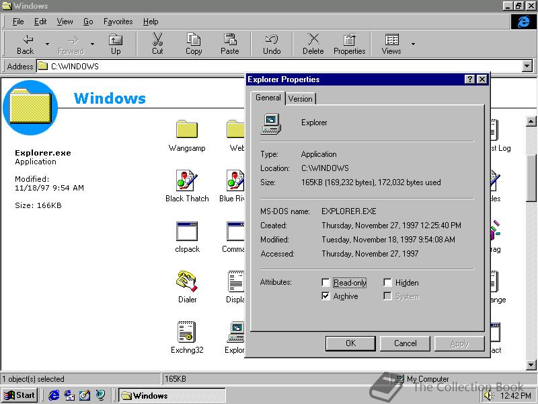
Task: Open Outlook Express from quick launch
Action: tap(69, 395)
